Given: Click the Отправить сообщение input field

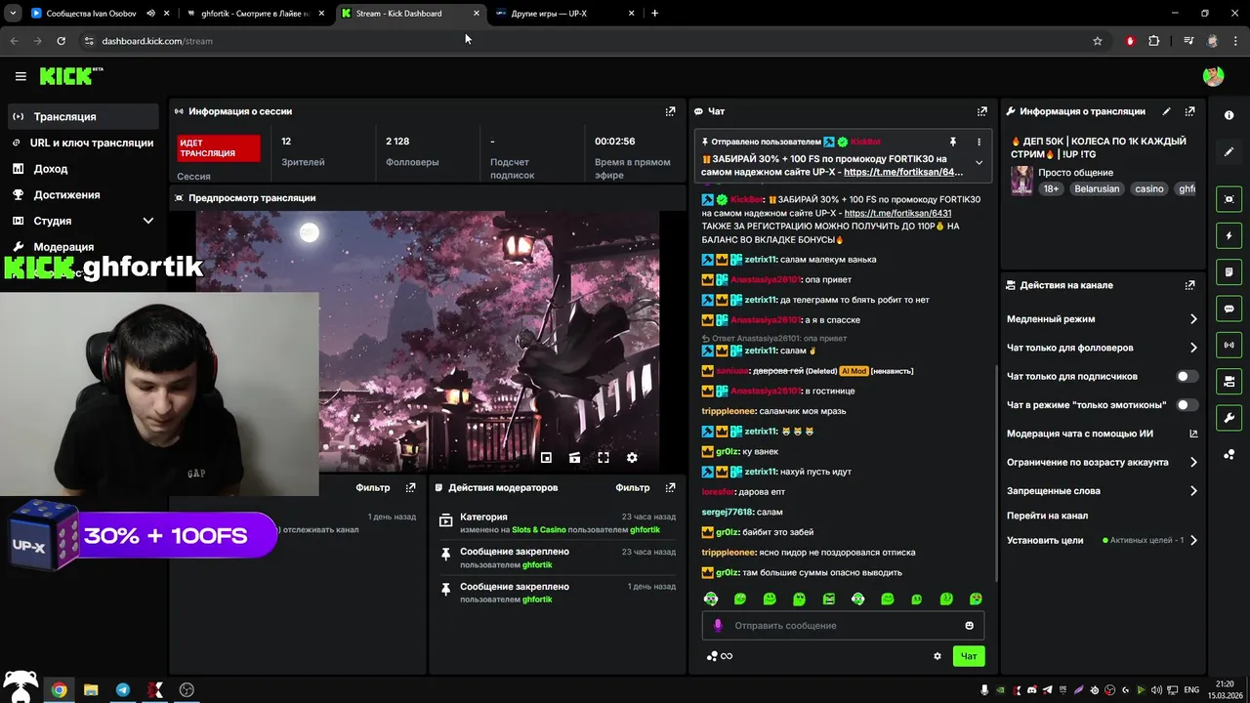Looking at the screenshot, I should (x=844, y=626).
